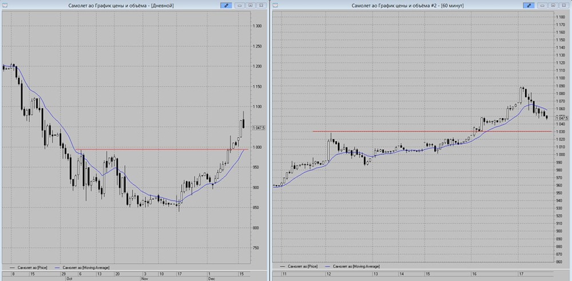572x281 pixels.
Task: Click the date label 29 on the daily time axis
Action: (x=63, y=274)
